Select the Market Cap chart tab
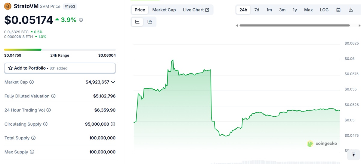 (164, 10)
